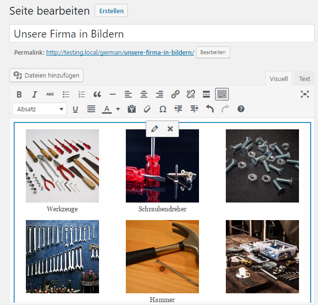Insert Read More tag
The image size is (318, 305).
(206, 94)
